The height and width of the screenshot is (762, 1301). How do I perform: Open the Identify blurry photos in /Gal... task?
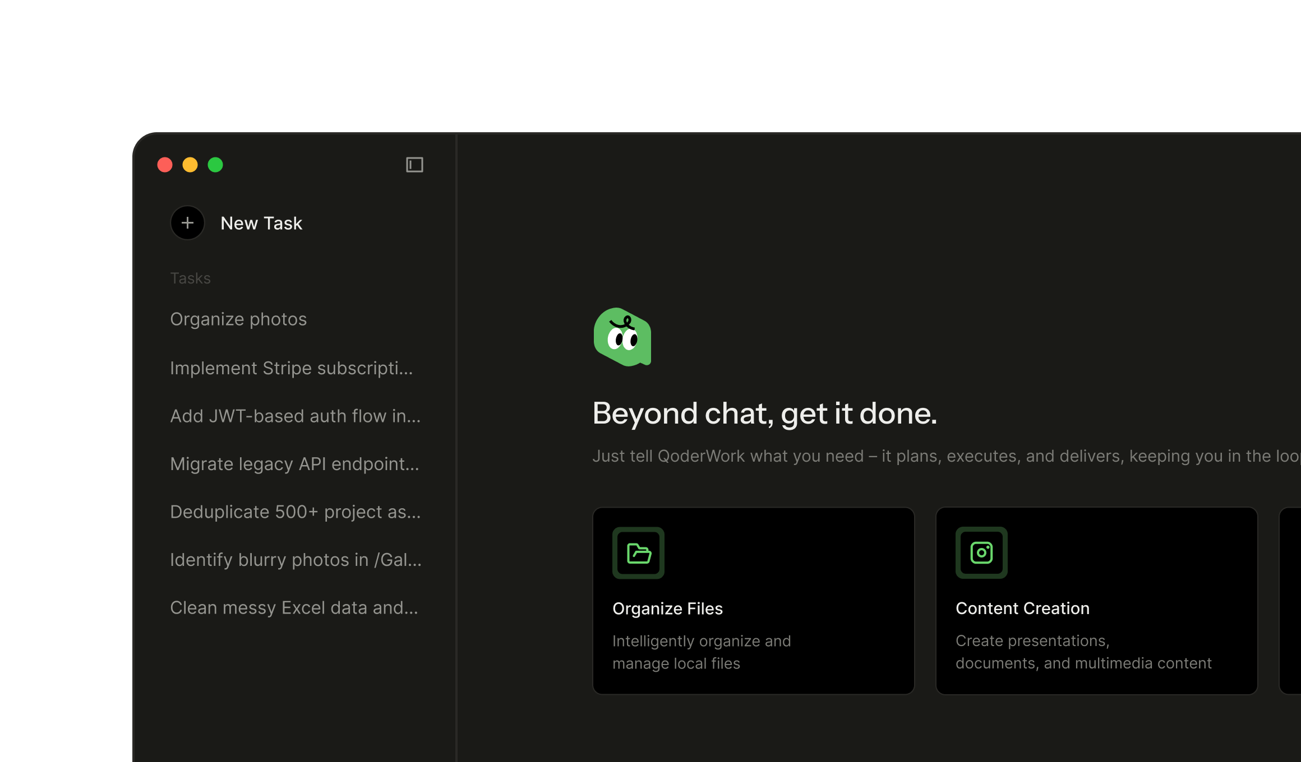[296, 560]
